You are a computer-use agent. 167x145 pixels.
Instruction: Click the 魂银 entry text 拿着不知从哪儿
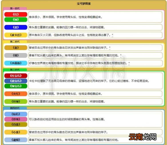point(74,140)
